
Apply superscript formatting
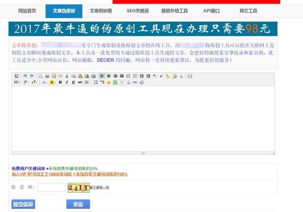coord(161,76)
